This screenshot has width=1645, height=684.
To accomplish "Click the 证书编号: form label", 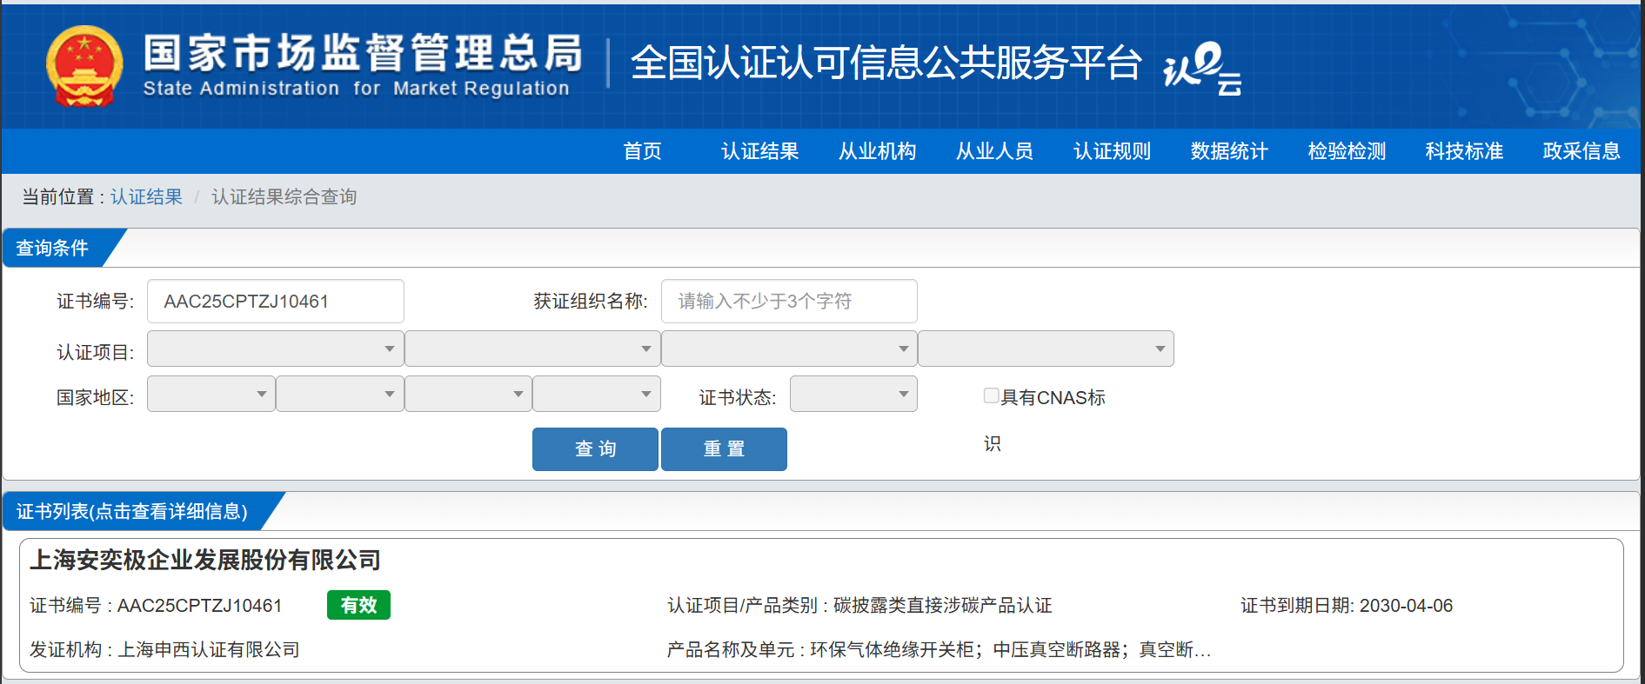I will (x=96, y=302).
